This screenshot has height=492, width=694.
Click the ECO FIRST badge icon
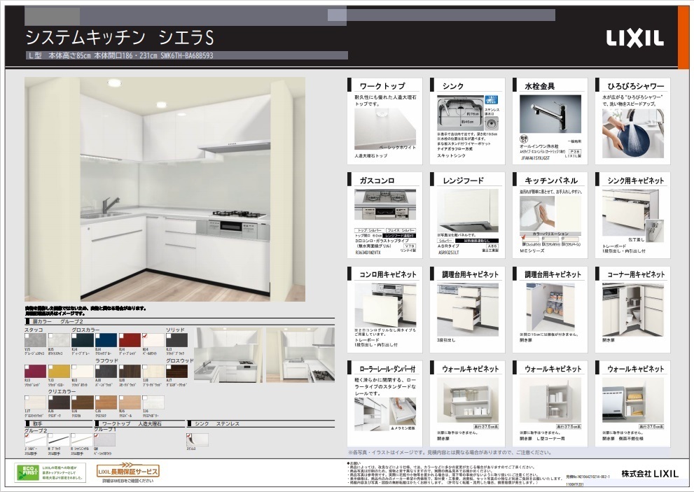pos(26,471)
